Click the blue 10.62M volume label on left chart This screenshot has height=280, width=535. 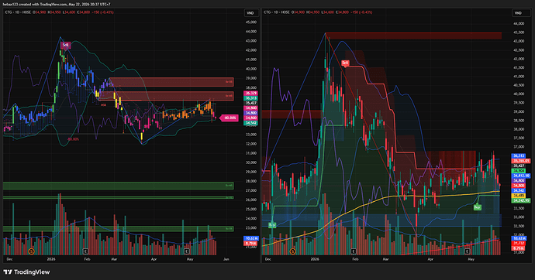point(250,238)
